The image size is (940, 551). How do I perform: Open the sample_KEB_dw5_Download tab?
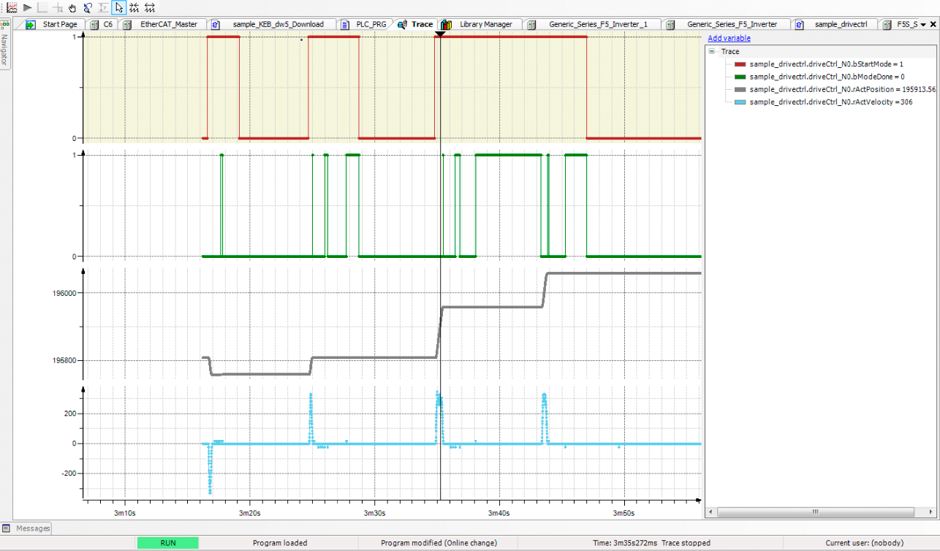tap(278, 24)
